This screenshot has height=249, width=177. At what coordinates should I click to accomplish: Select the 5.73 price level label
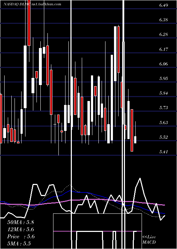164,108
